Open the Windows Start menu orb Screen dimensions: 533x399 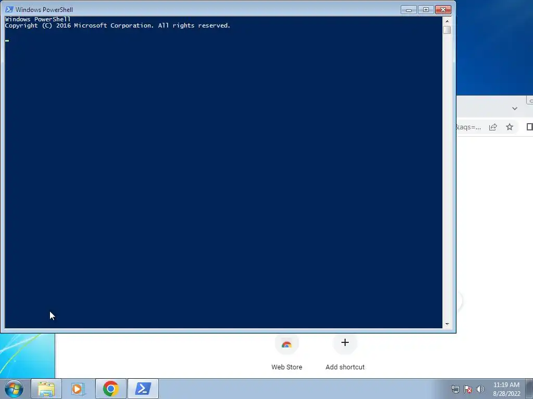[14, 389]
